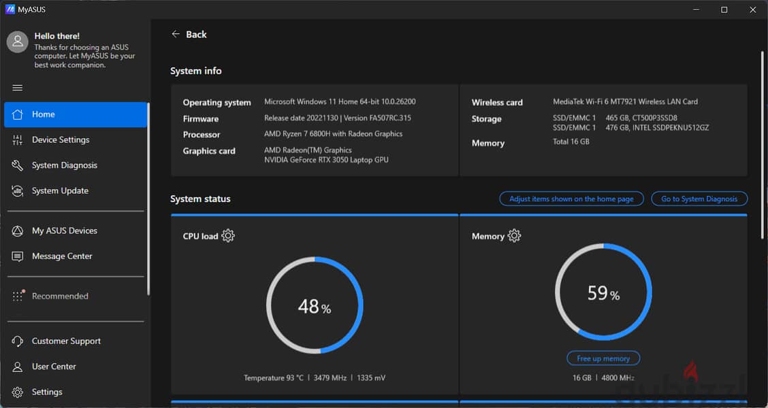This screenshot has width=768, height=408.
Task: Open Recommended menu item
Action: click(x=76, y=296)
